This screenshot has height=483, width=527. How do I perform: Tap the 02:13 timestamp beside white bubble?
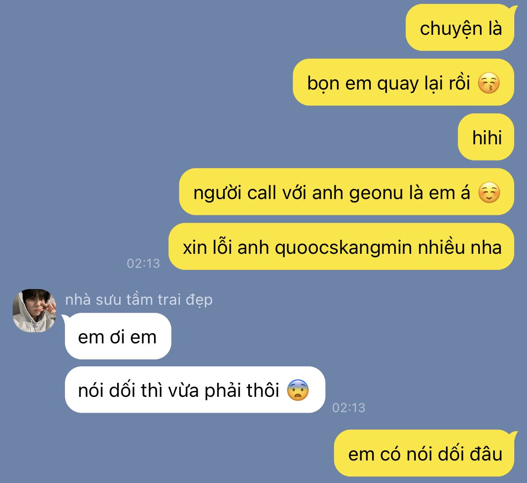click(349, 407)
